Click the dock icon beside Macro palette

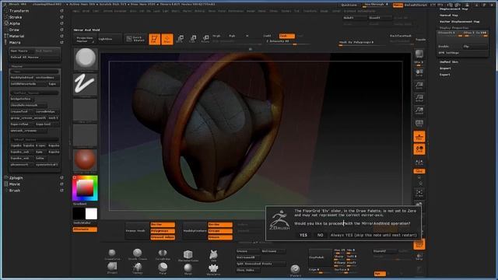(x=61, y=42)
